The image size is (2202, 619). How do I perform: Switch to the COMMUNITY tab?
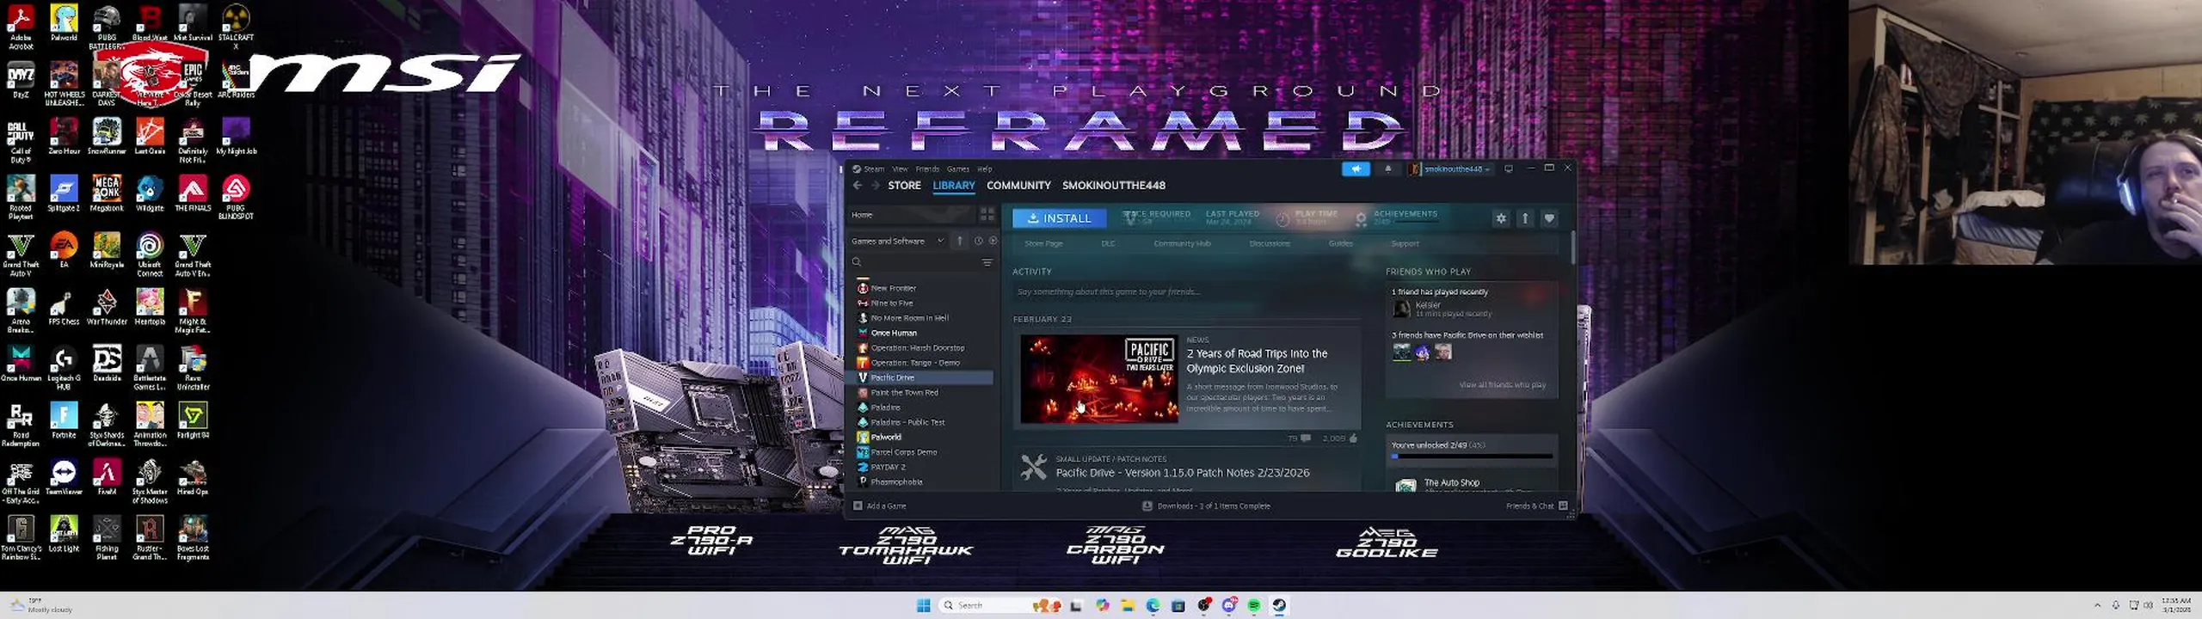coord(1018,186)
